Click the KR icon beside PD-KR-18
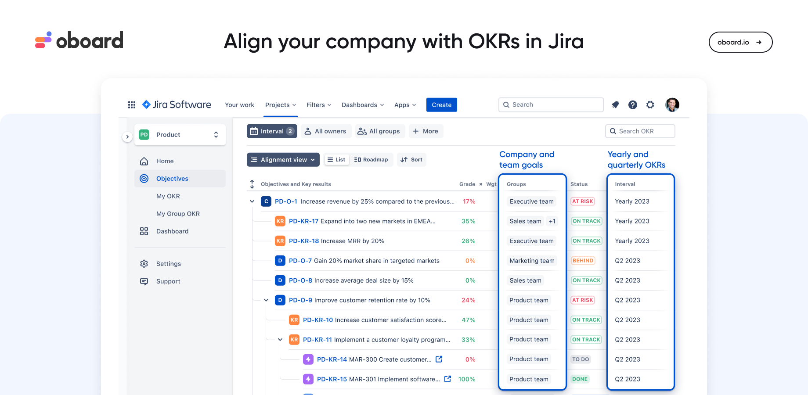The image size is (808, 395). point(280,241)
